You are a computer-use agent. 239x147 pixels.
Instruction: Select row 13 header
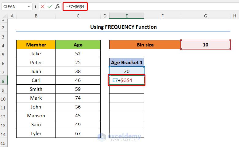[4, 124]
